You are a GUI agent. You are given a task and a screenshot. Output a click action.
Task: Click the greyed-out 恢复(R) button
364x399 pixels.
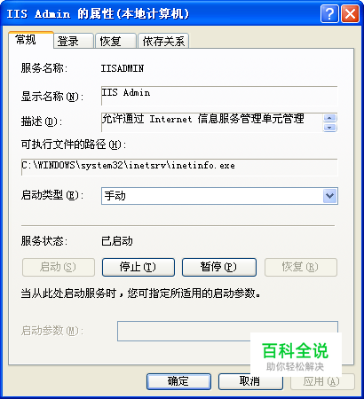tap(301, 267)
